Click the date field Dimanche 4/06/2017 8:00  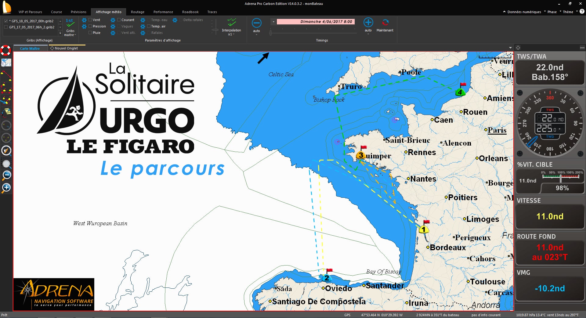click(316, 22)
